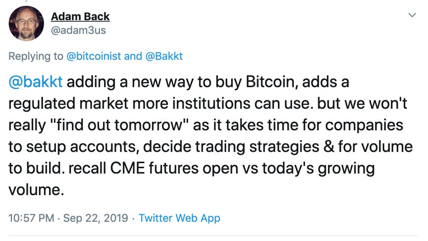Open the Adam Back display name link
428x241 pixels.
(x=80, y=16)
